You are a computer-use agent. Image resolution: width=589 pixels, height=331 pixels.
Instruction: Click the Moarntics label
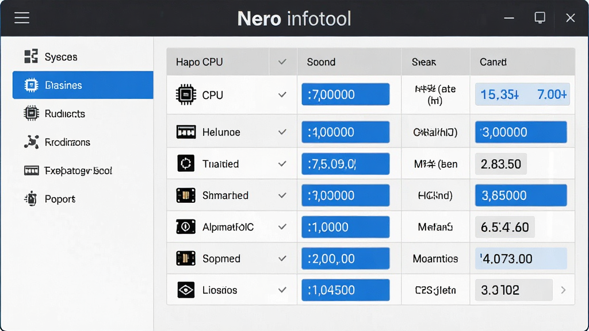(x=435, y=259)
